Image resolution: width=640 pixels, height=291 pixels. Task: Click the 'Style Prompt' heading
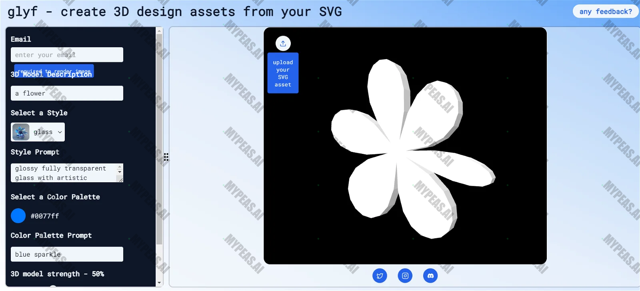(x=35, y=152)
